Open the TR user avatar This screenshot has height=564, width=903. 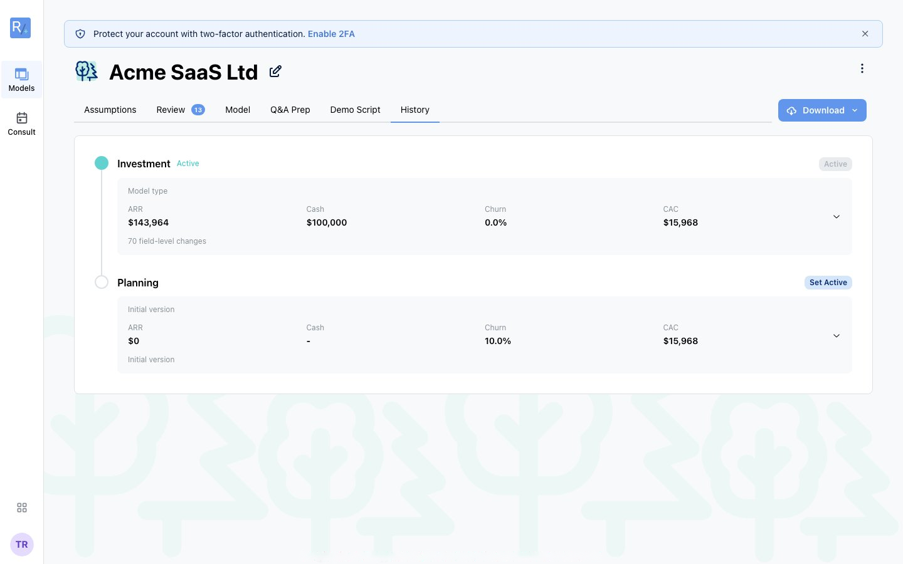(22, 545)
